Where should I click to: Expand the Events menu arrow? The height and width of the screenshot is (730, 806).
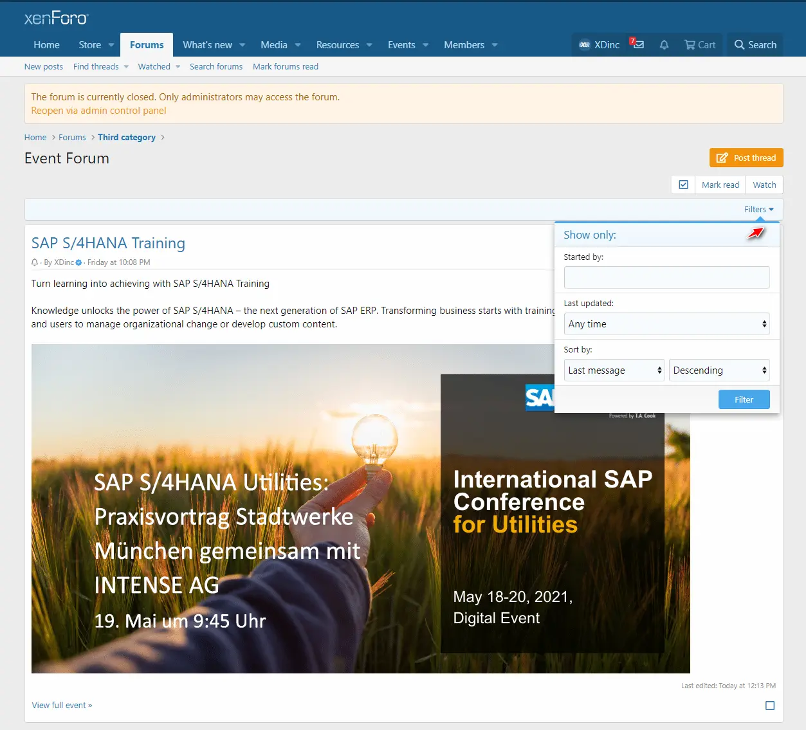425,45
